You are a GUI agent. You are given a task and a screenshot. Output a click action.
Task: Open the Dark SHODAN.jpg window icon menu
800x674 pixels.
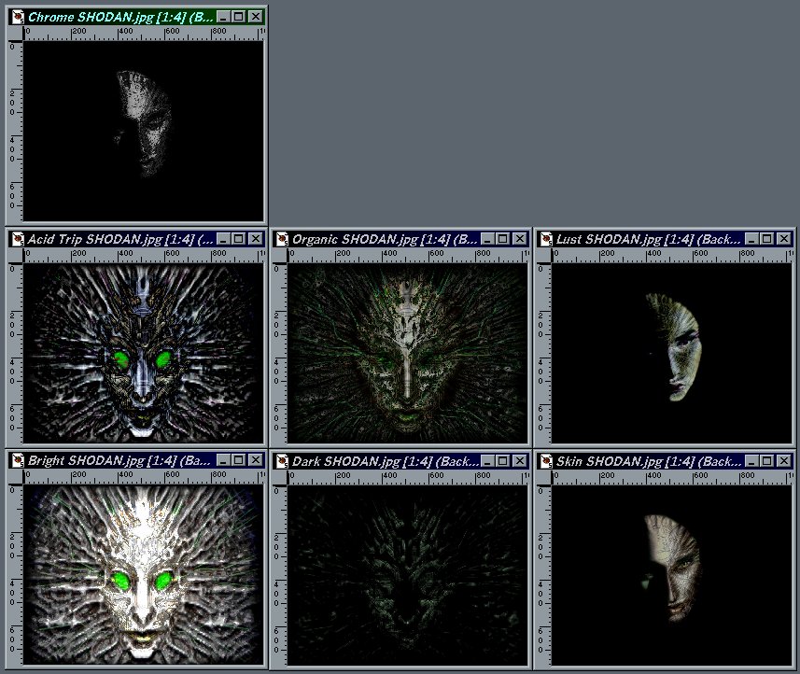(282, 461)
